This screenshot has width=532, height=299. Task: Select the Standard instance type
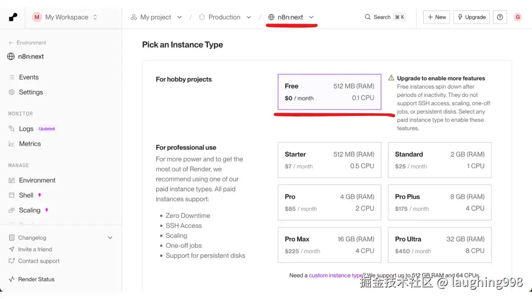pyautogui.click(x=440, y=160)
